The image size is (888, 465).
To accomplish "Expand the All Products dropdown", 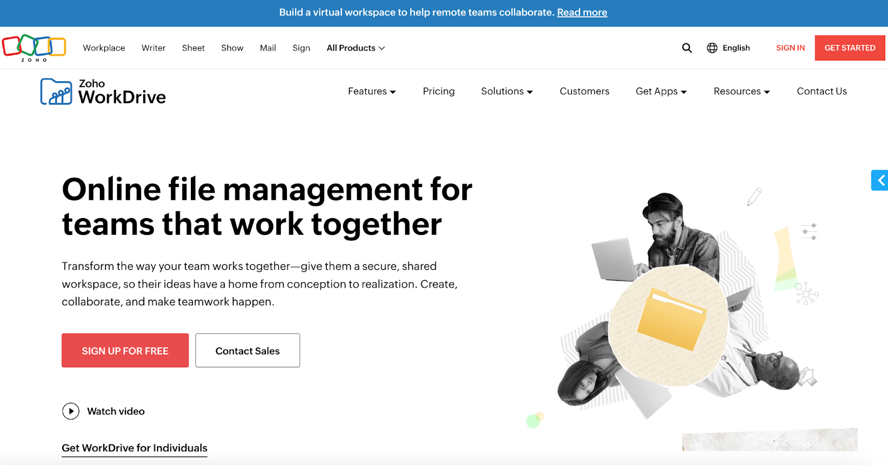I will pyautogui.click(x=356, y=48).
